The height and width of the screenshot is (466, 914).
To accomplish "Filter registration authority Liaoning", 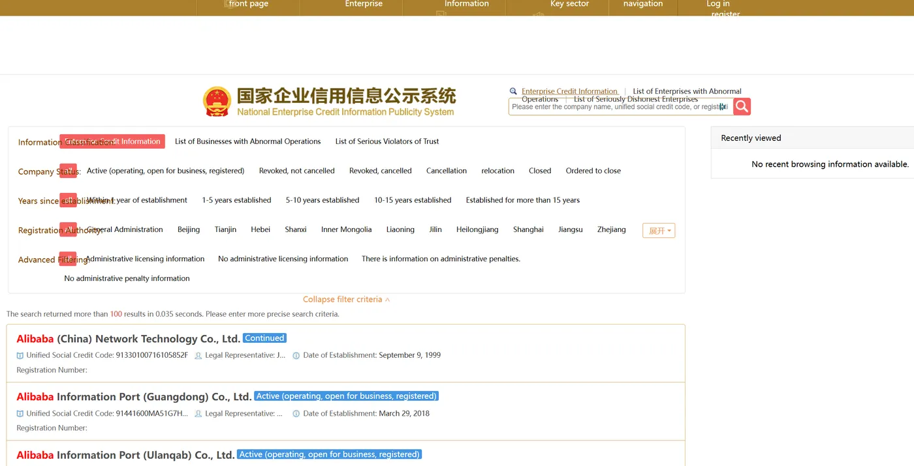I will pyautogui.click(x=400, y=229).
